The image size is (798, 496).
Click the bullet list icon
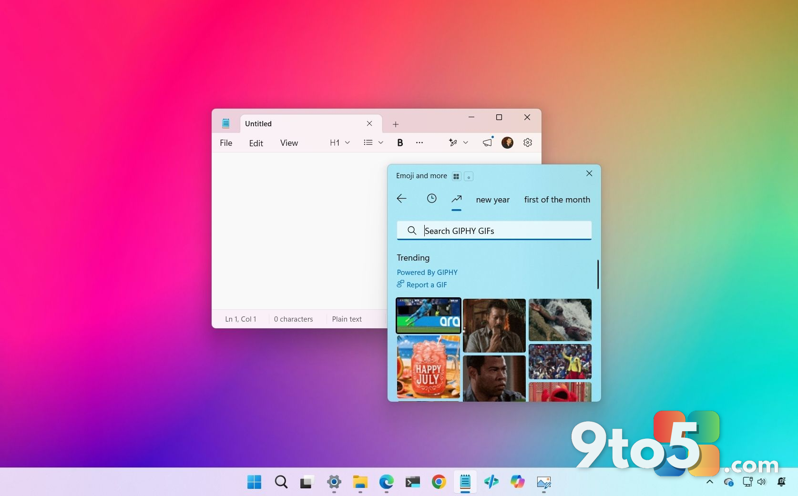coord(368,142)
